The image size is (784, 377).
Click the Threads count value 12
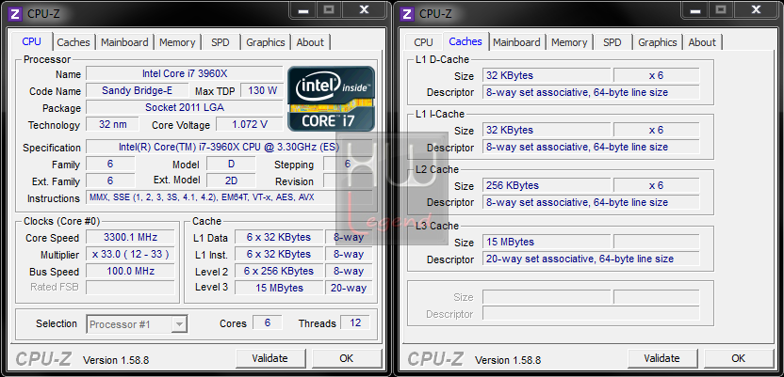pos(355,322)
